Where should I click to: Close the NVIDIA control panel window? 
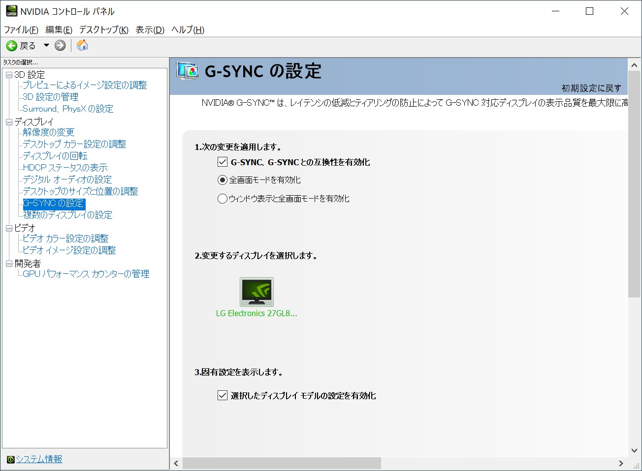624,11
